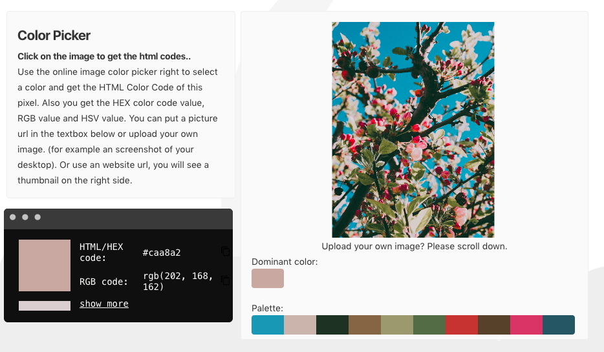This screenshot has height=352, width=604.
Task: Click the 'Palette:' label
Action: pos(267,308)
